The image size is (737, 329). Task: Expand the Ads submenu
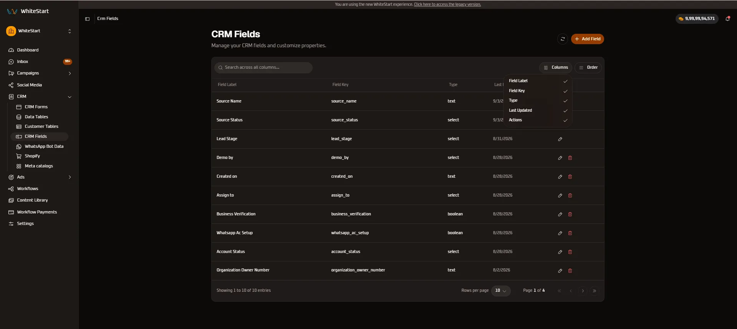pyautogui.click(x=70, y=177)
